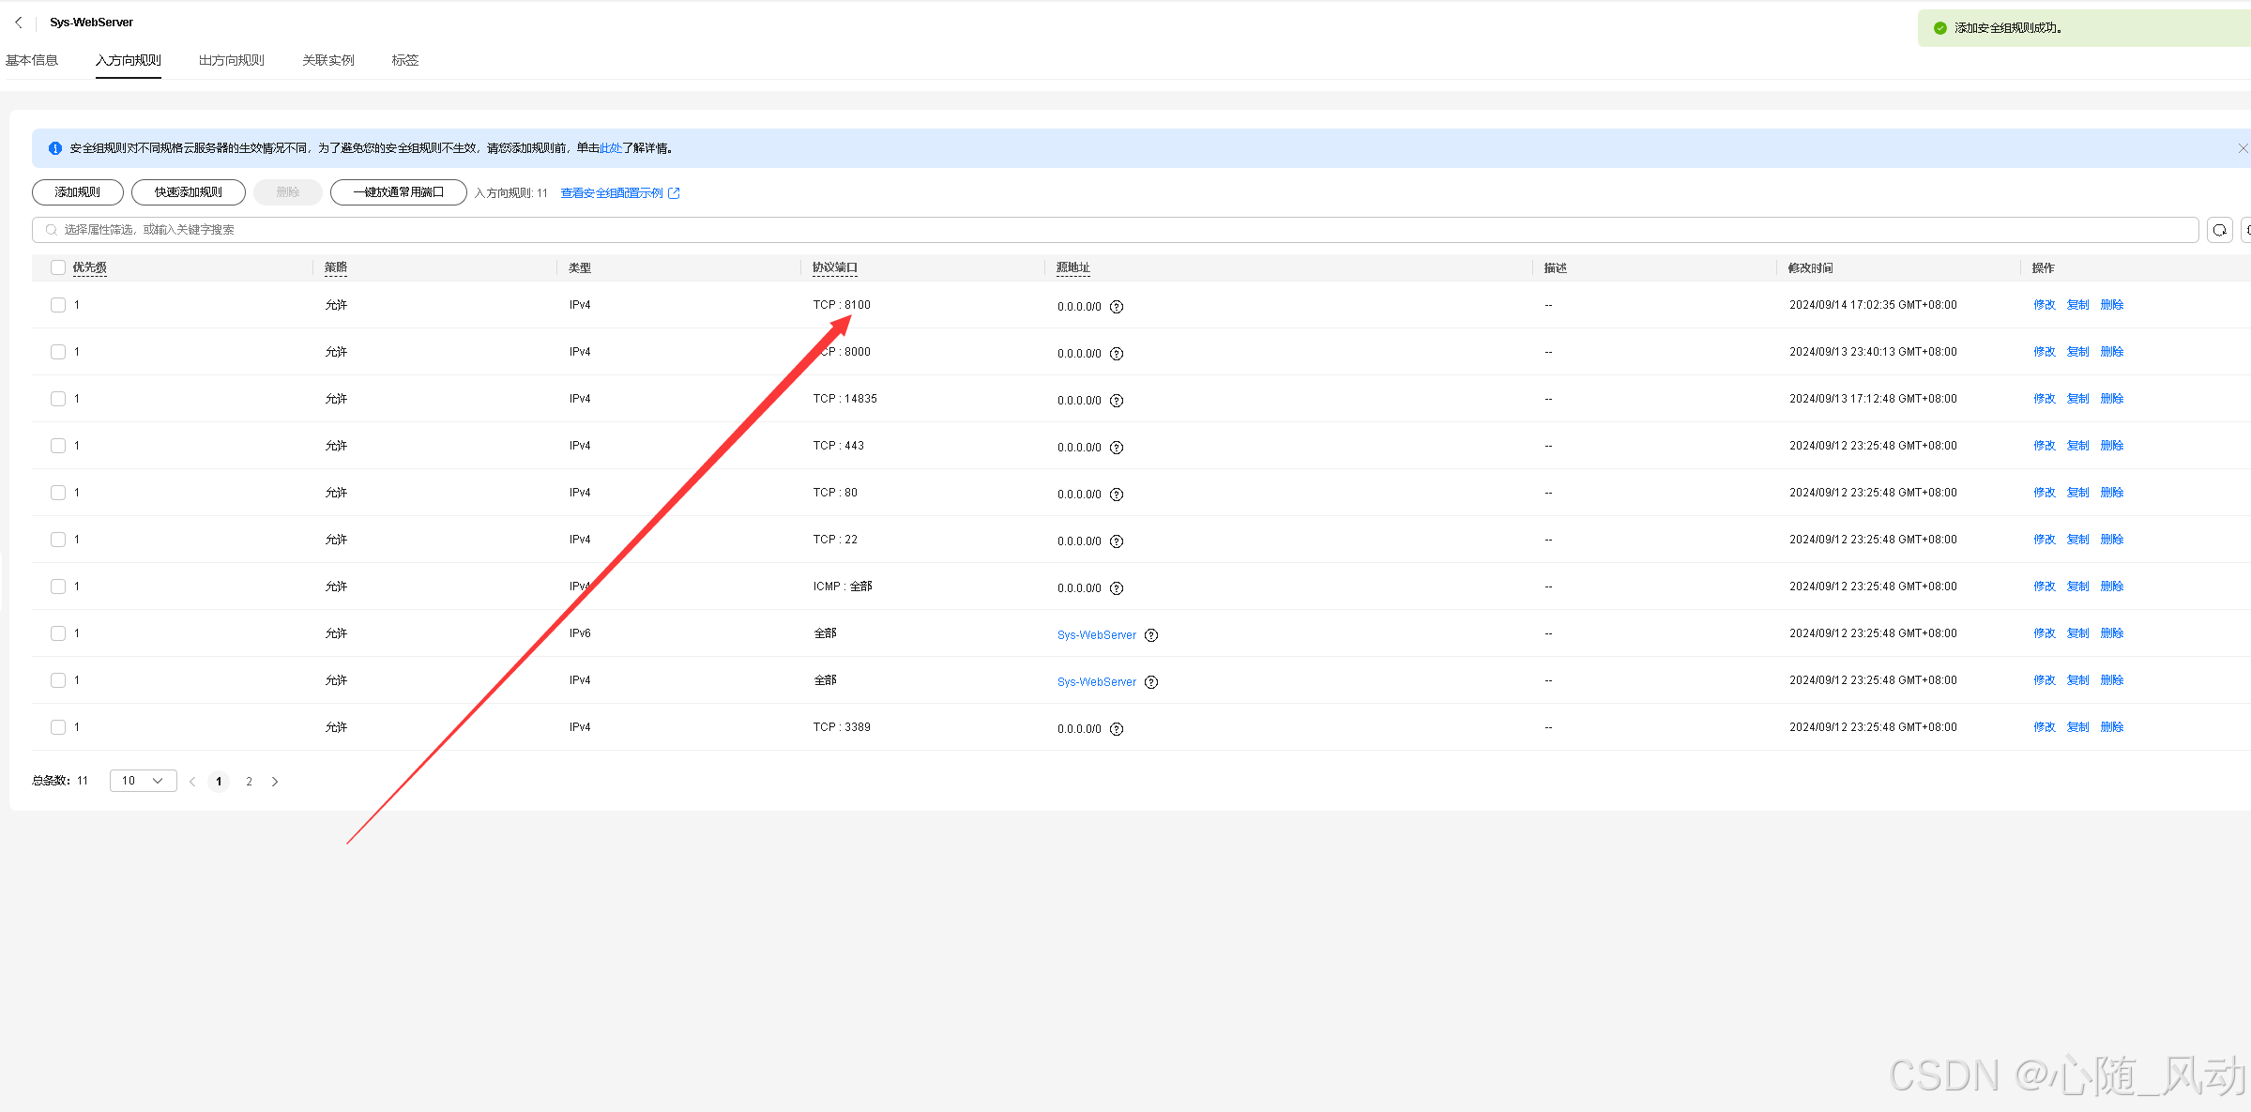Go to next page with right chevron

(x=275, y=782)
